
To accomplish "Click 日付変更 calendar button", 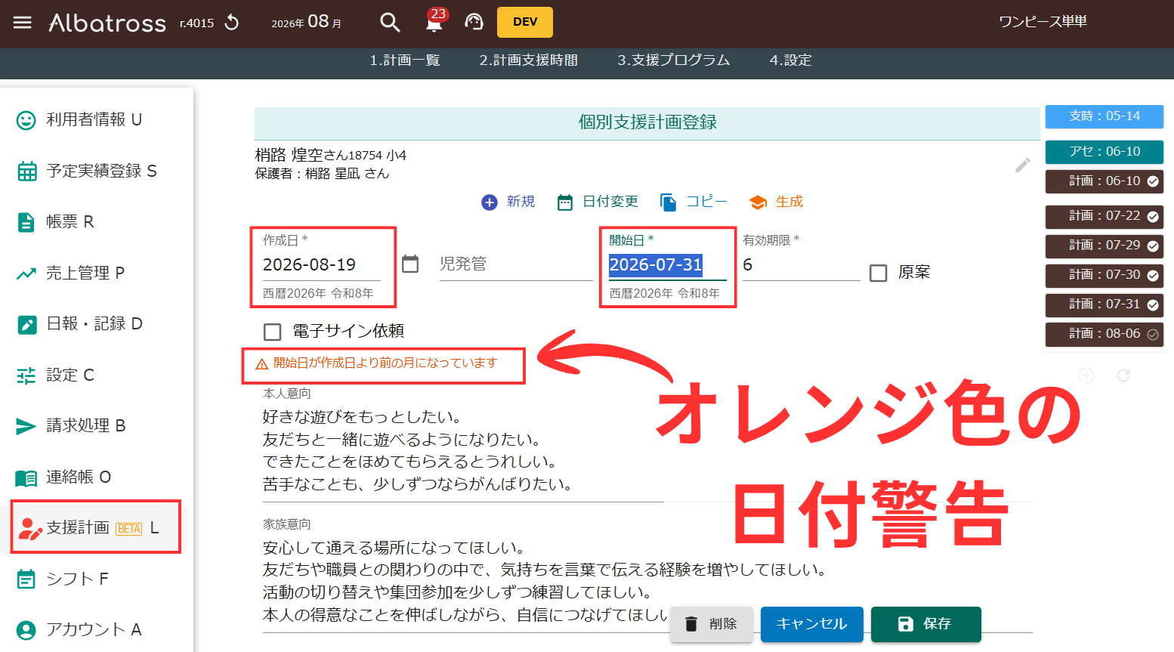I will coord(598,202).
